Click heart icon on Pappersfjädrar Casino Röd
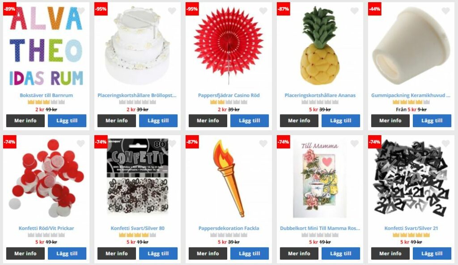Image resolution: width=458 pixels, height=265 pixels. 263,11
